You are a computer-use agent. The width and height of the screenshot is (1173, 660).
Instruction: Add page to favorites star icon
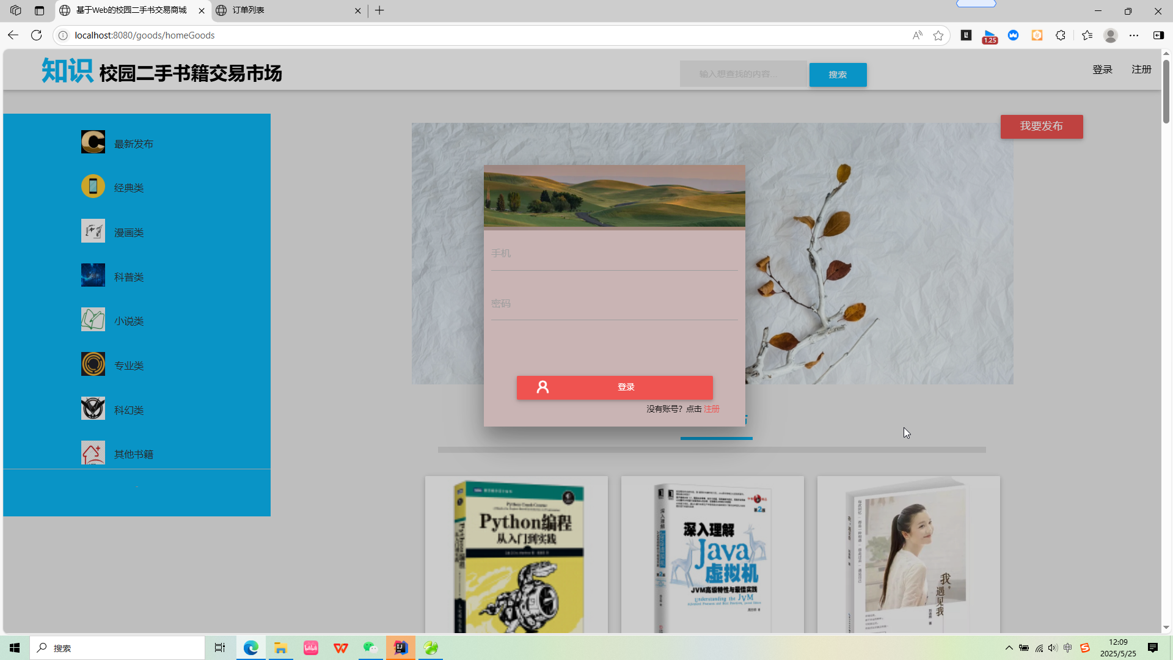click(x=938, y=35)
